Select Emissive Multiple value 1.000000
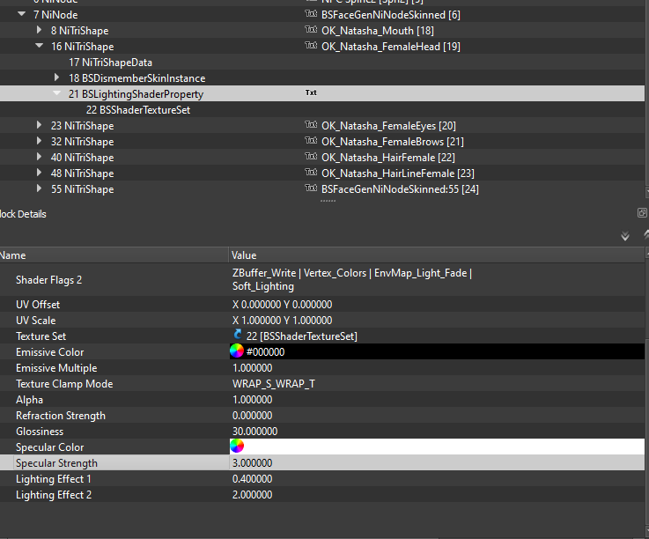The width and height of the screenshot is (649, 539). [x=252, y=367]
